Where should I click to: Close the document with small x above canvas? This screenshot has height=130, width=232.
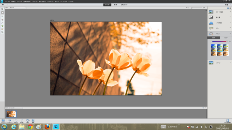(206, 10)
